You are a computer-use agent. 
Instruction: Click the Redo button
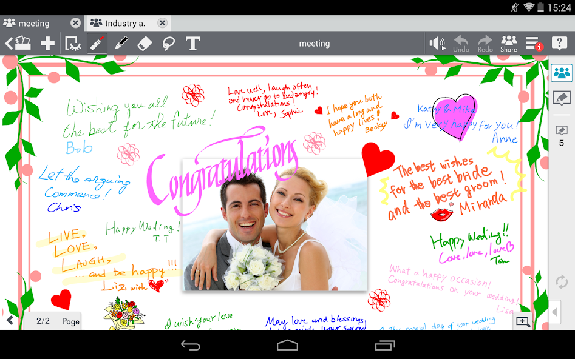pos(485,43)
